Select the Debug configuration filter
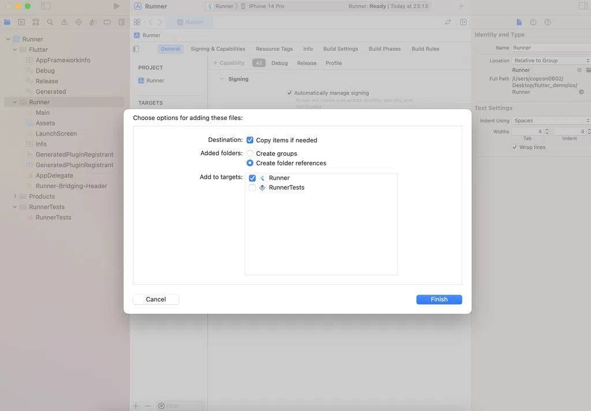Image resolution: width=591 pixels, height=411 pixels. pos(280,63)
